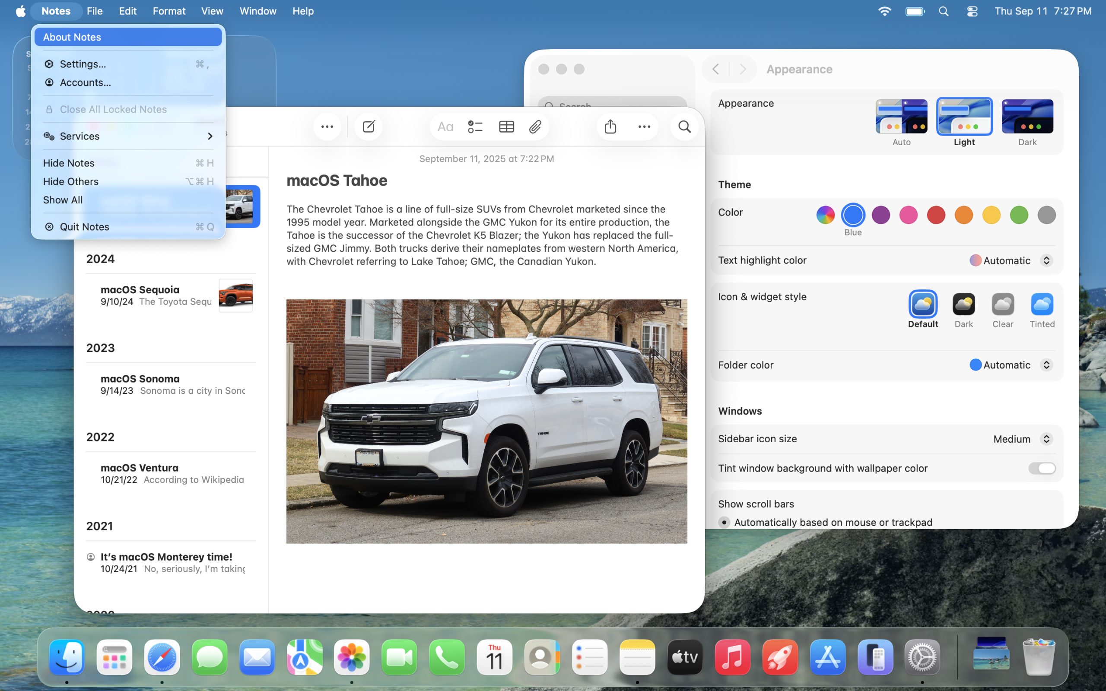Screen dimensions: 1106x691
Task: Click the paperclip attachment icon
Action: click(x=535, y=127)
